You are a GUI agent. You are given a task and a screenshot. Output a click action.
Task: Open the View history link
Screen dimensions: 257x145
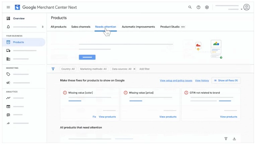click(x=202, y=81)
